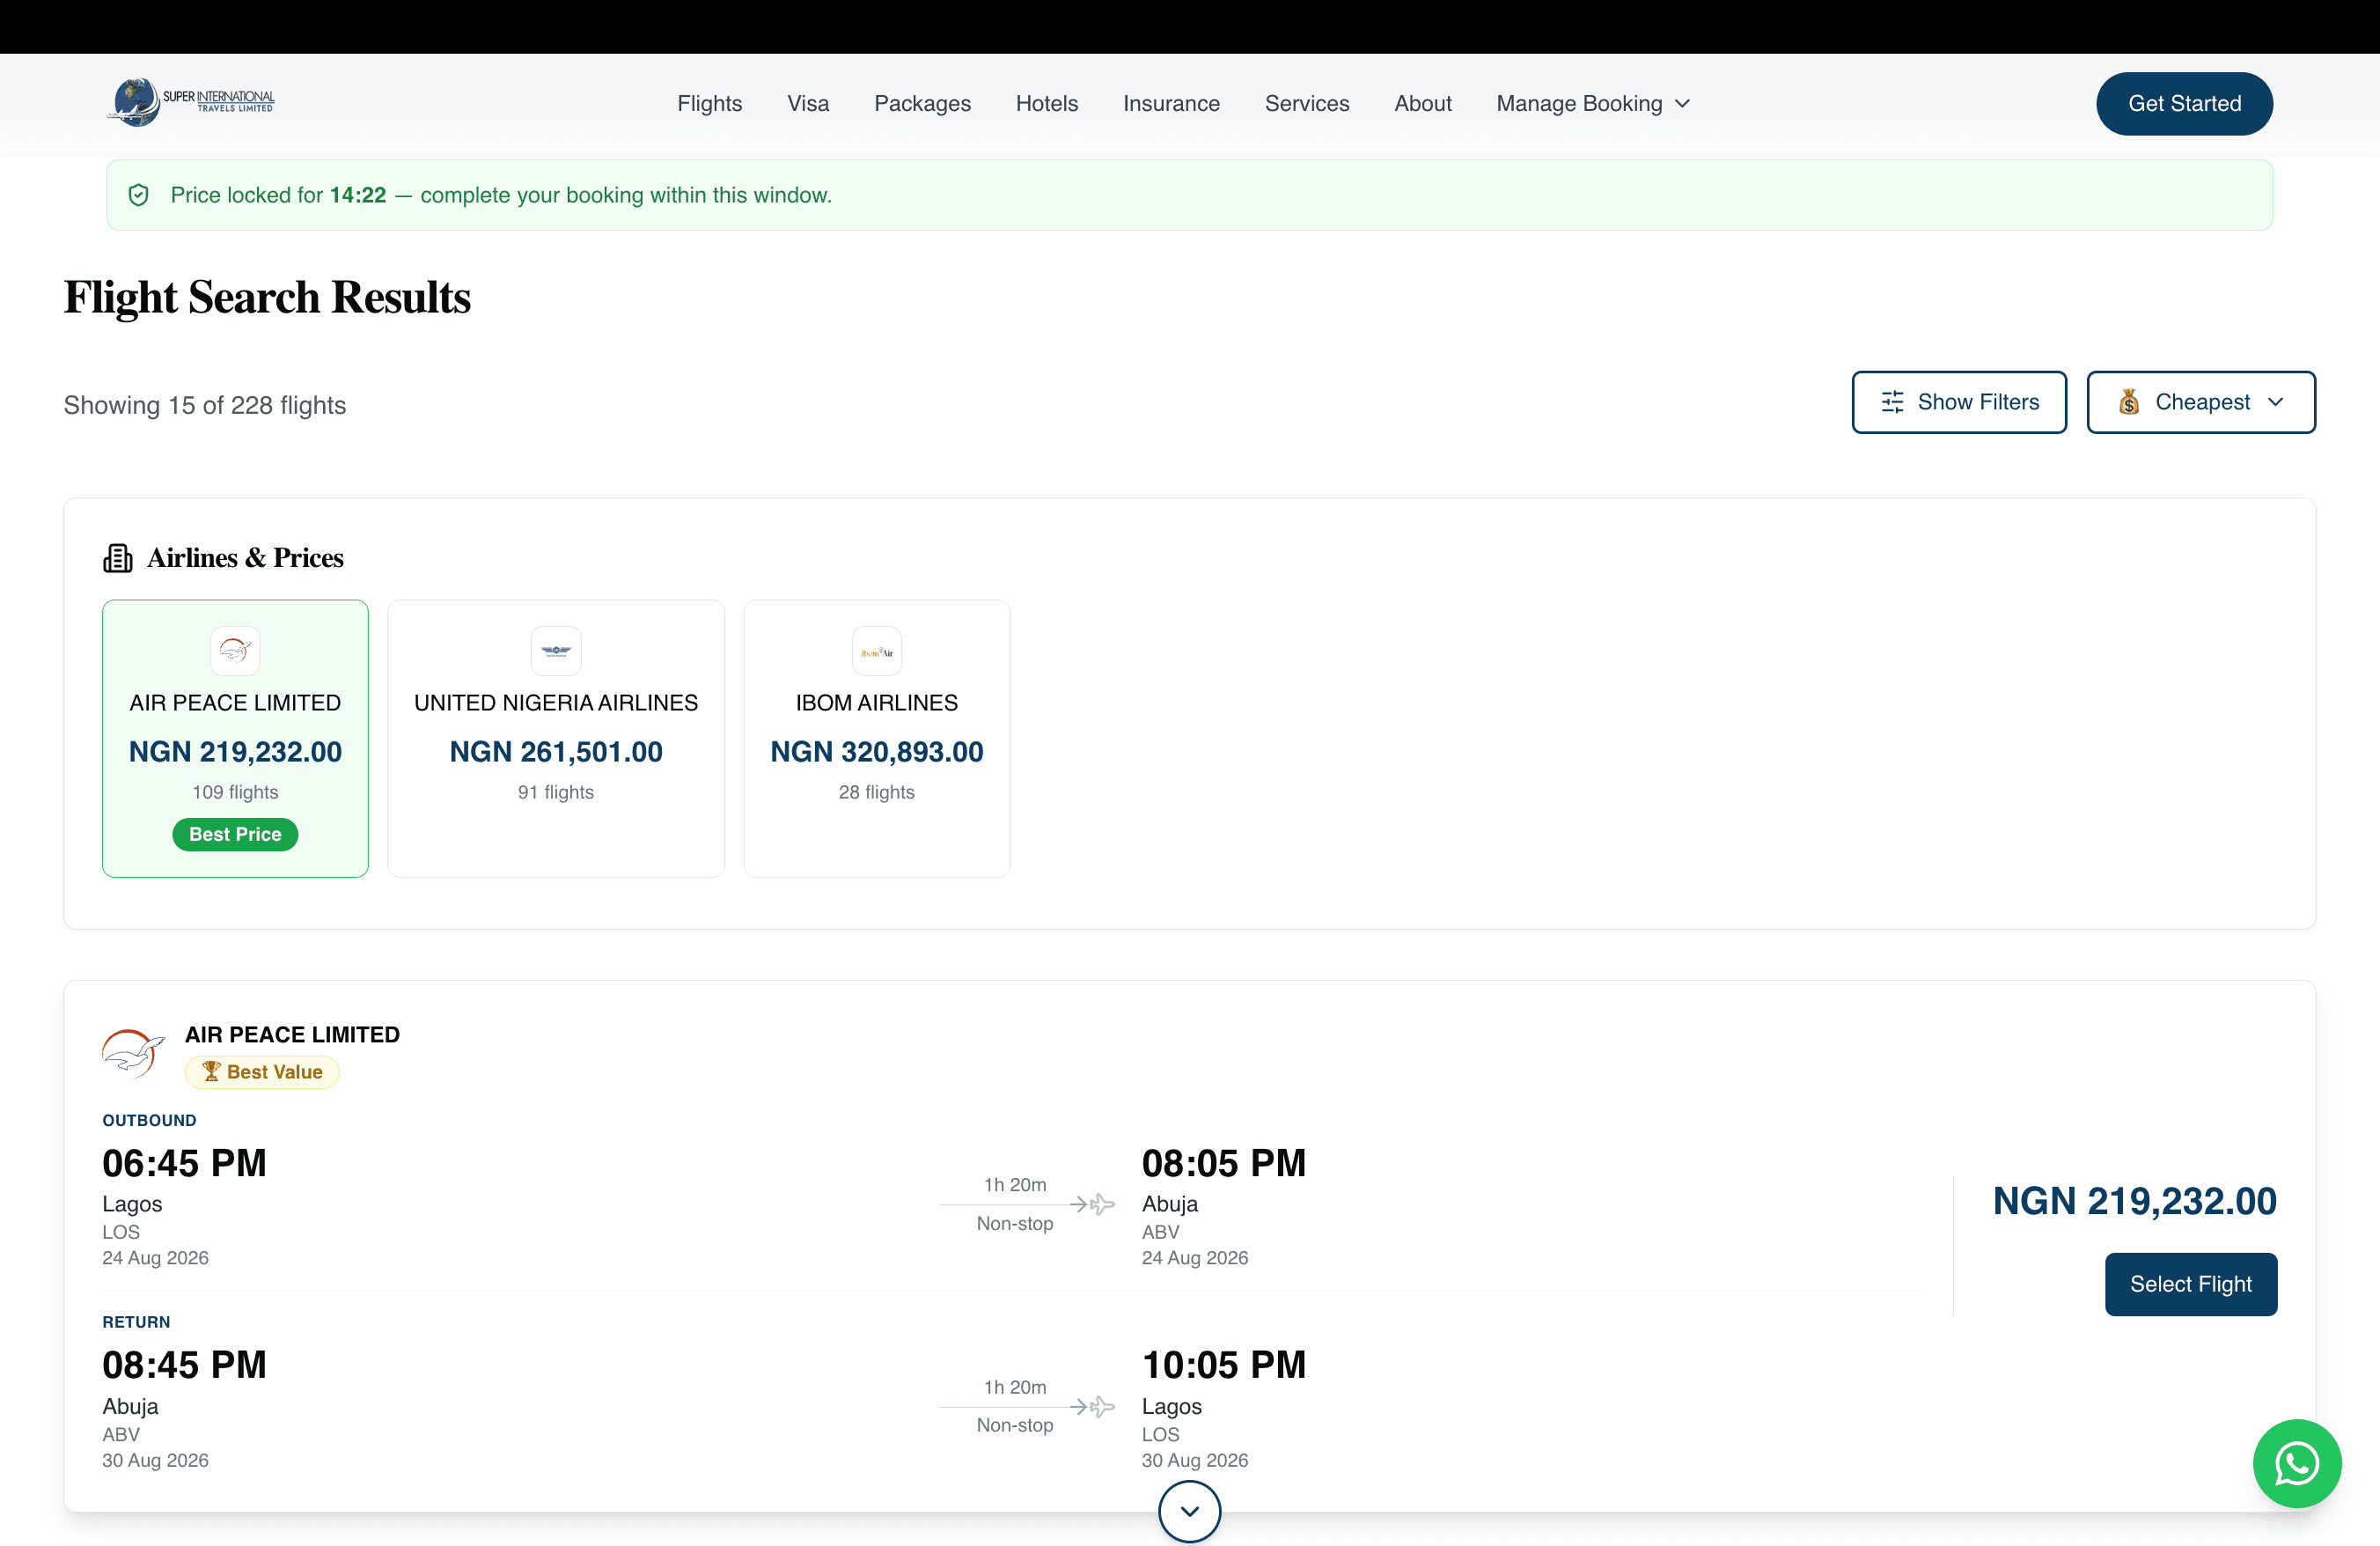Click the price lock timer 14:22
The image size is (2380, 1546).
coord(358,195)
